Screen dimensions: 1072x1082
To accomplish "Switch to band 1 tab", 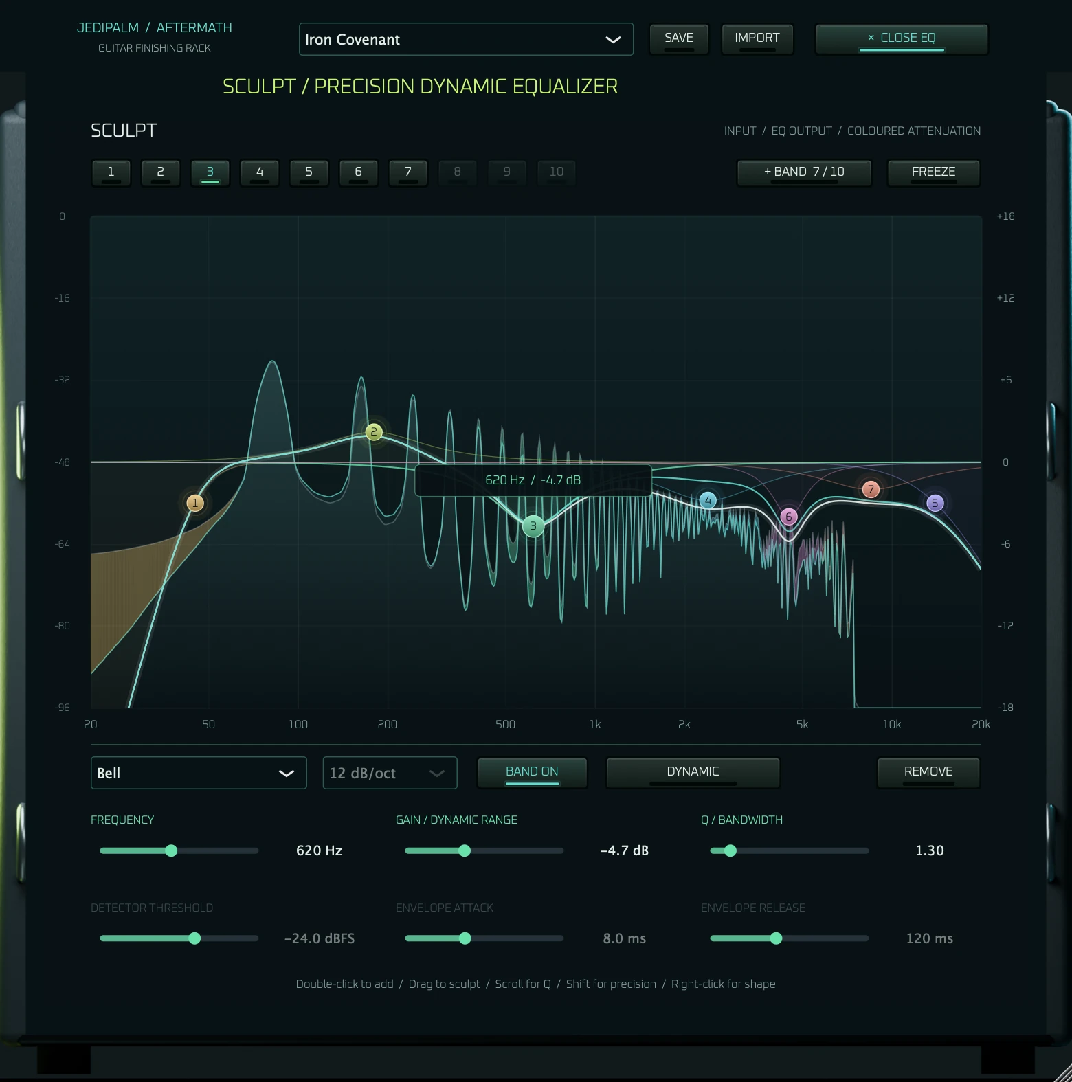I will tap(111, 172).
